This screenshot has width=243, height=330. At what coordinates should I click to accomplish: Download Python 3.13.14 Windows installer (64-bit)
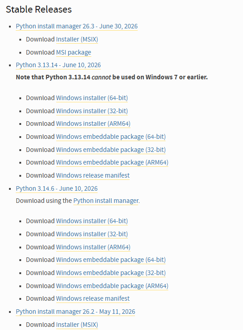92,98
